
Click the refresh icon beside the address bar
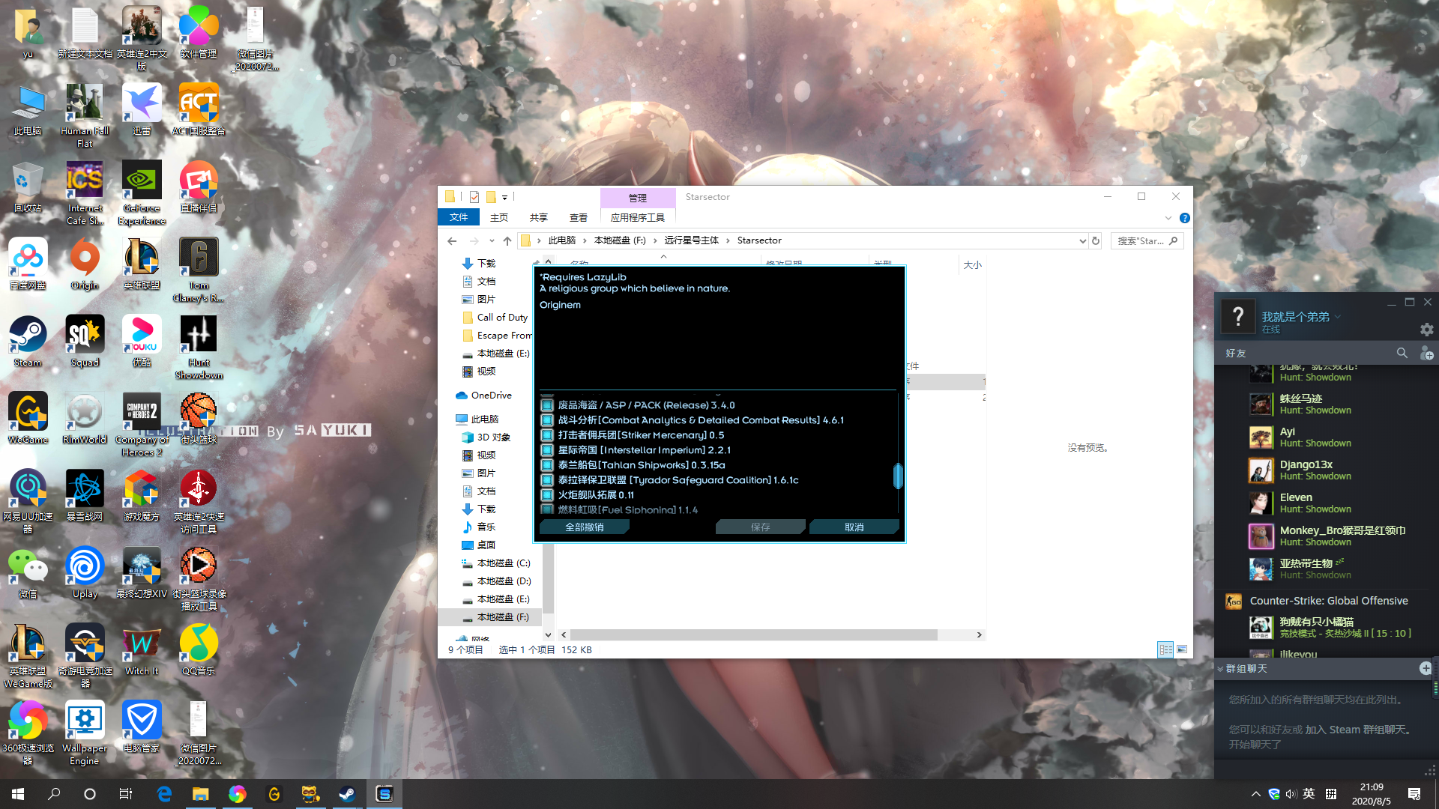1096,240
